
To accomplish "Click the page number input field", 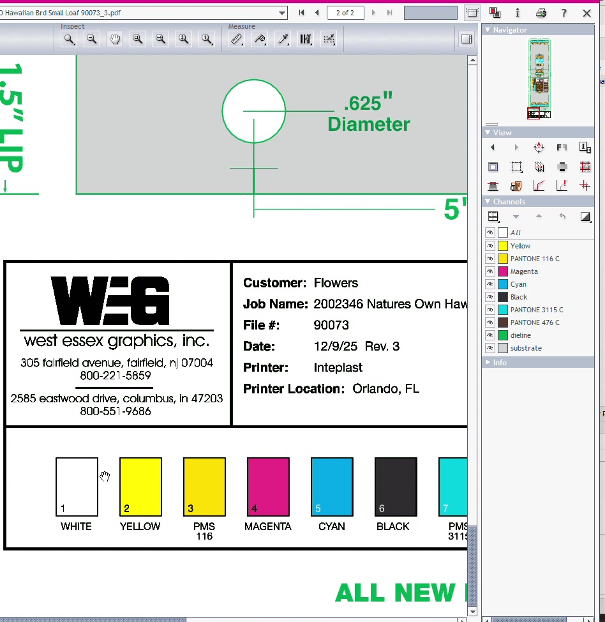I will tap(345, 12).
